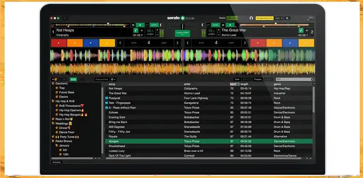Click the Analyze Files button
Screen dimensions: 363x178
click(x=102, y=79)
